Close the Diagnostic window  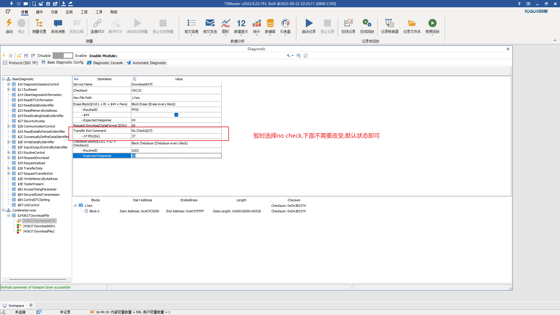pyautogui.click(x=508, y=49)
